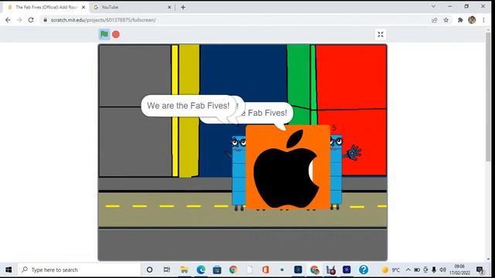Open File Explorer from the taskbar

pos(184,270)
